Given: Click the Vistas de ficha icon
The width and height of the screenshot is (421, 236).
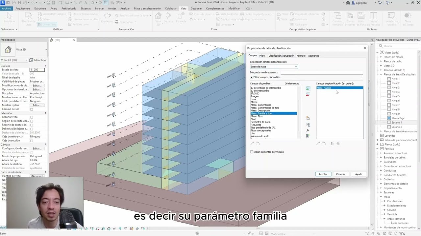Looking at the screenshot, I should (x=361, y=16).
